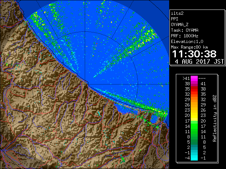The image size is (226, 169).
Task: Click the radar center where the dotted lines cross
Action: point(85,84)
